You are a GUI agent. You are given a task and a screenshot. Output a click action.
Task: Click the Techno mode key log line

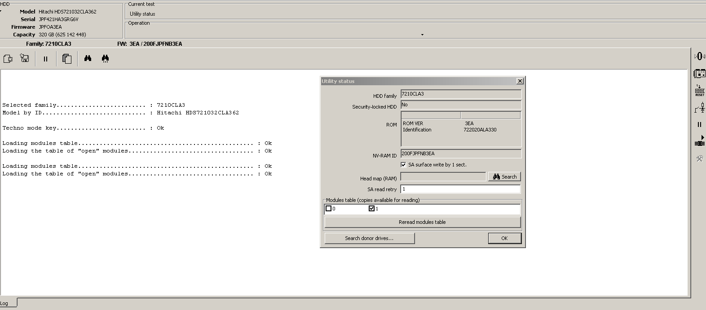click(83, 128)
